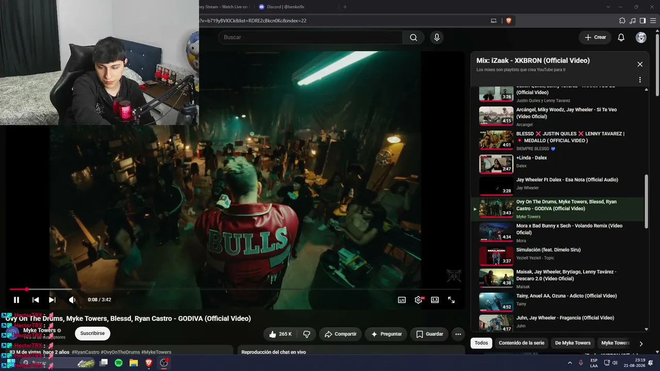This screenshot has width=660, height=371.
Task: Share the video with Compartir
Action: pyautogui.click(x=340, y=334)
